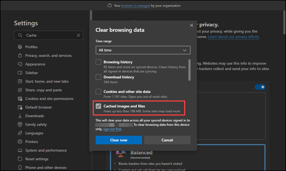Open the Time range dropdown

[143, 50]
